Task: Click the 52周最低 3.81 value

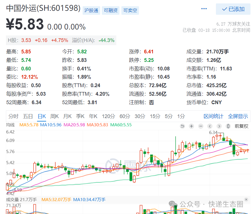Action: [92, 102]
